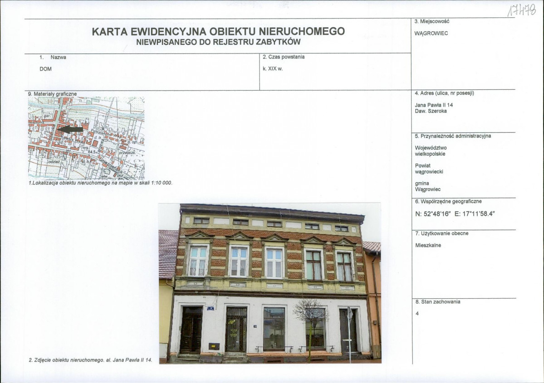
Task: Click the word "Powiat"
Action: coord(422,166)
